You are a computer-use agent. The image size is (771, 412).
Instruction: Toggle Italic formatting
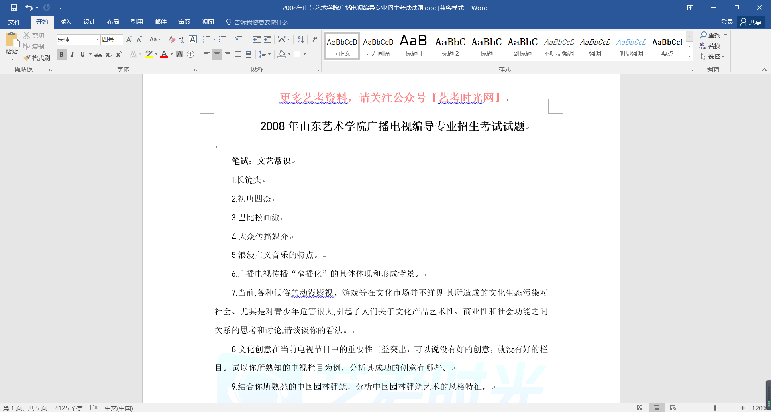click(x=72, y=54)
